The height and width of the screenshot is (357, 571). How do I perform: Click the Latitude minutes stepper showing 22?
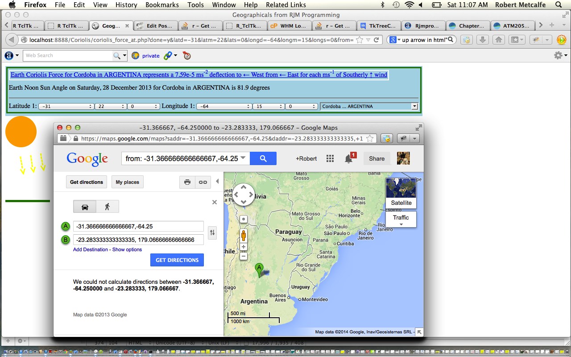point(111,106)
